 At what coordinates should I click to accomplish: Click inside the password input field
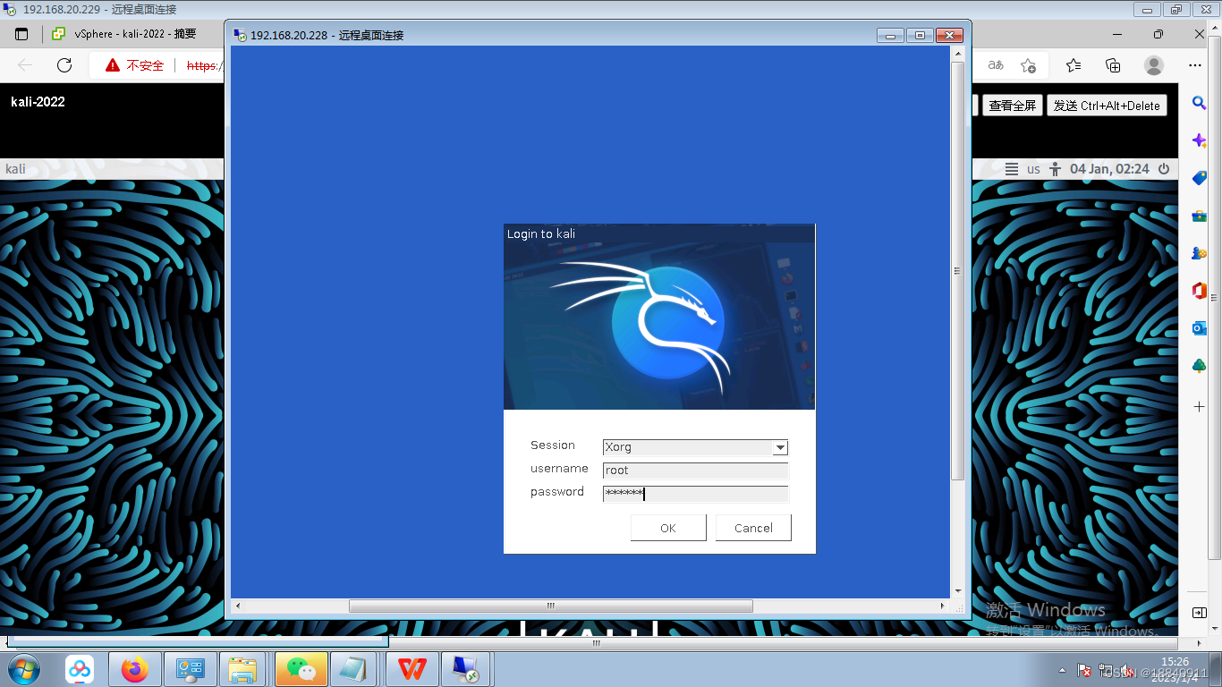click(x=696, y=493)
